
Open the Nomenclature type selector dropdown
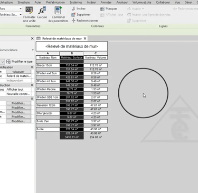(33, 50)
